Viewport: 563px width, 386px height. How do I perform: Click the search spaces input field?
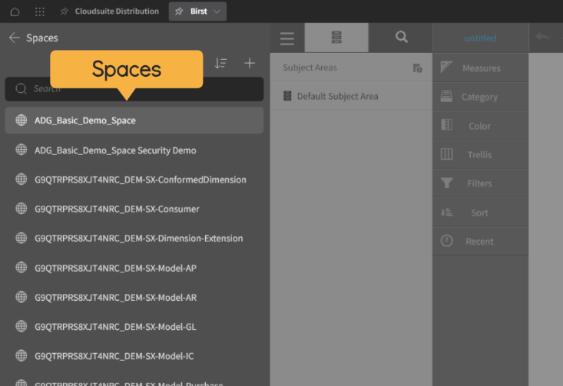tap(134, 88)
